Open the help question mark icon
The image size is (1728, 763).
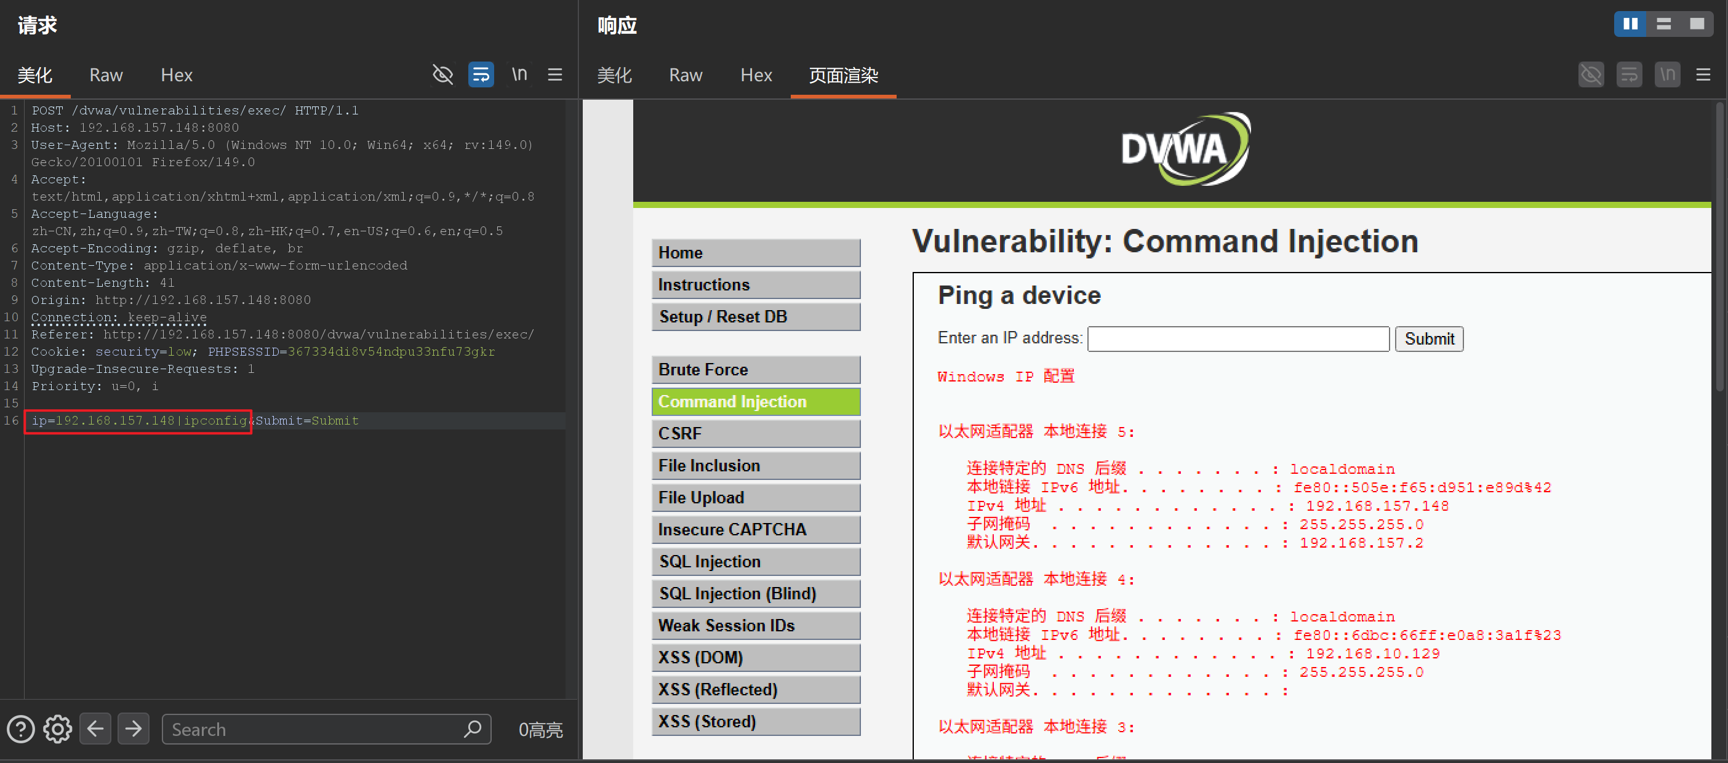click(x=21, y=730)
